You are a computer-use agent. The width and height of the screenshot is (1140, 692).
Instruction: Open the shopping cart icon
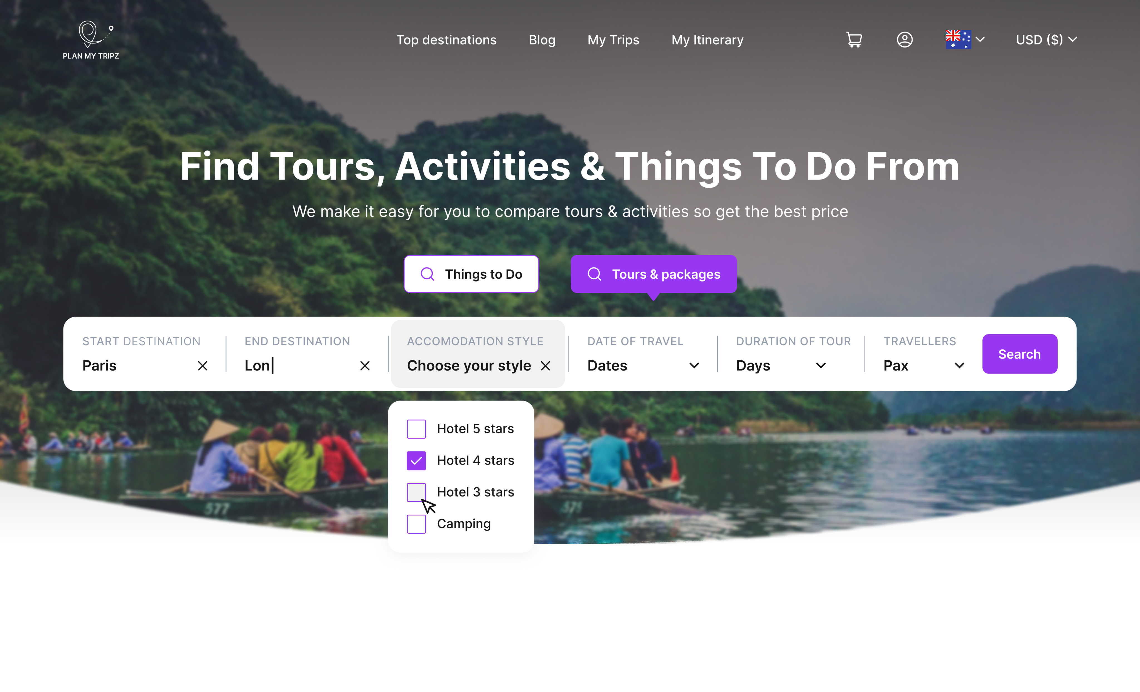[854, 40]
